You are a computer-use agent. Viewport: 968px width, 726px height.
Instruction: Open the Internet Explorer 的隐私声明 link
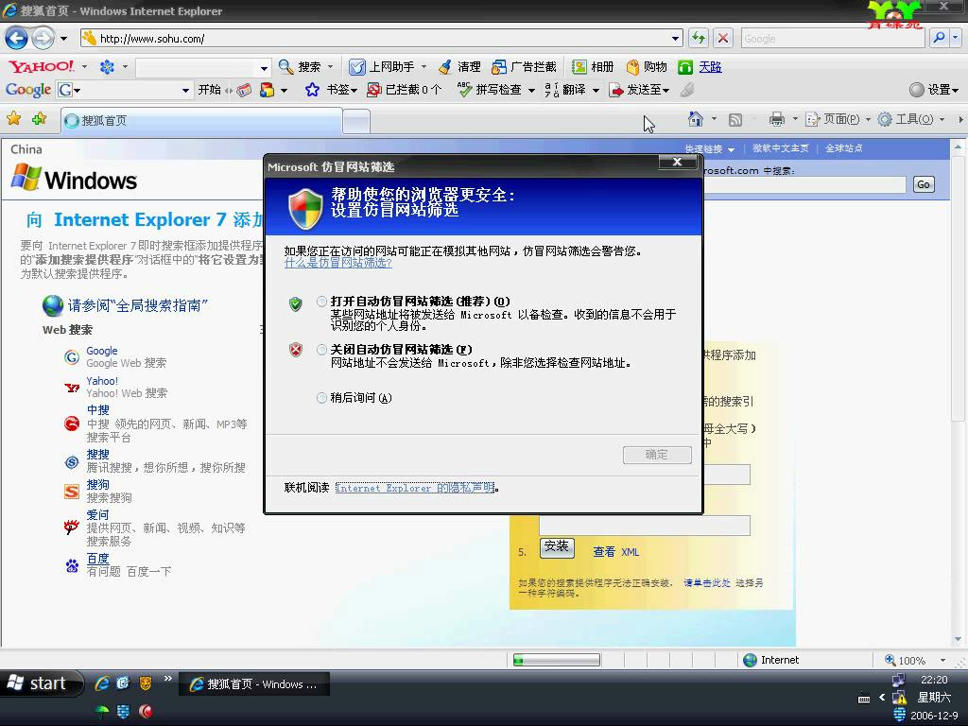click(415, 488)
